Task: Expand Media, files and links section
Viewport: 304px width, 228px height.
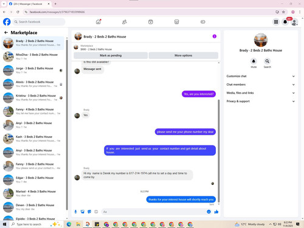Action: coord(261,93)
